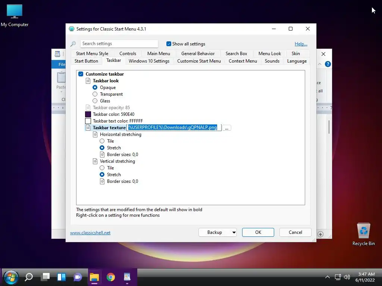382x286 pixels.
Task: Open the Sounds tab
Action: pyautogui.click(x=272, y=61)
